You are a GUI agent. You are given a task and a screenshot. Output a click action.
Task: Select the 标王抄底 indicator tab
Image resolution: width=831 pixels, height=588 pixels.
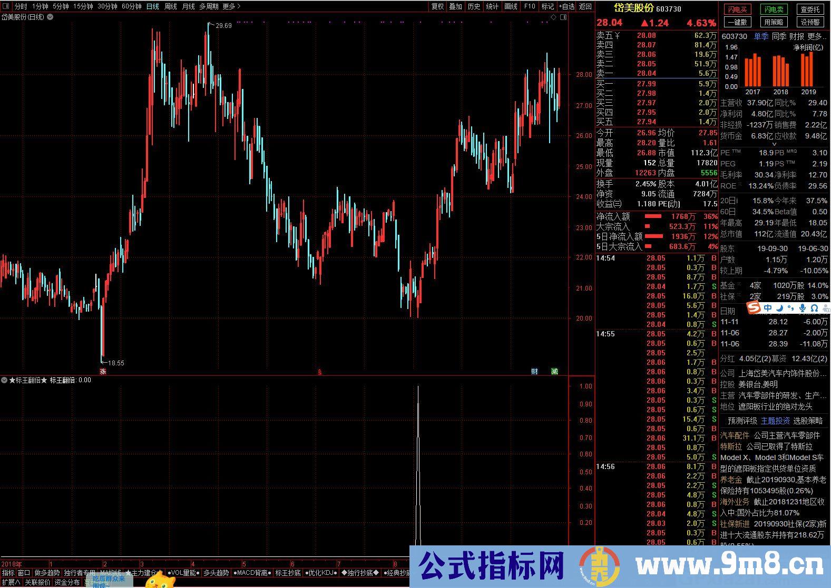pos(288,573)
